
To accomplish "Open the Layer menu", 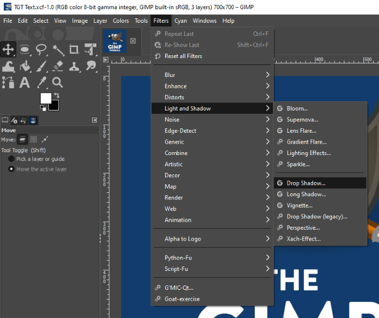I will click(100, 21).
